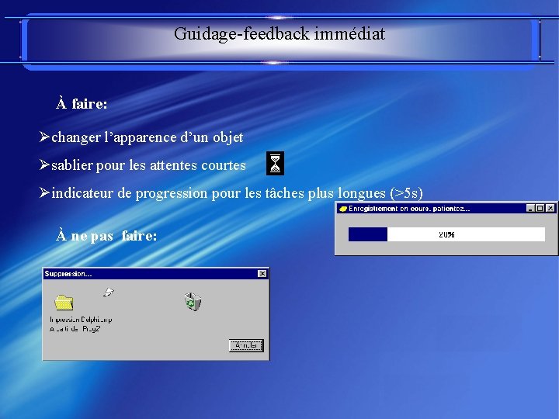Click 'sablier pour les attentes courtes' bullet
Screen dimensions: 559x419
(x=143, y=165)
